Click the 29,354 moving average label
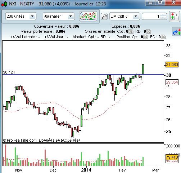 coord(172,82)
